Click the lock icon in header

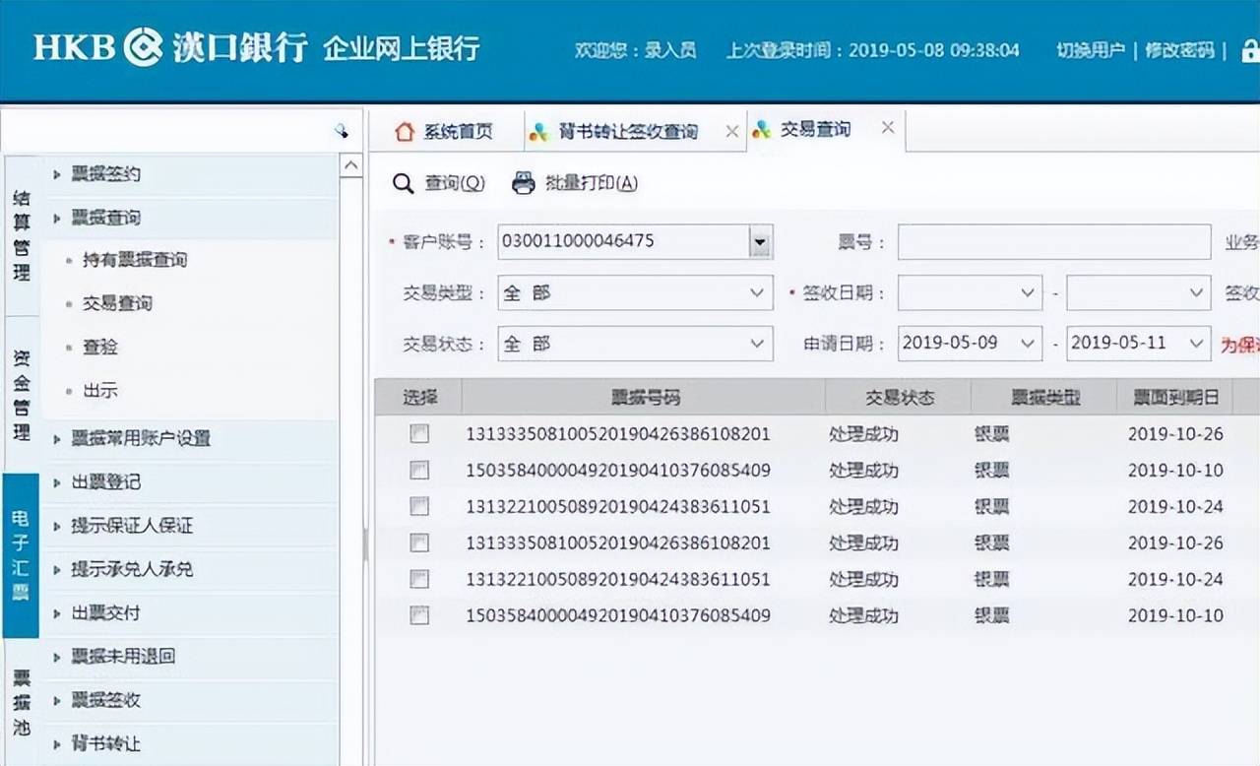click(x=1251, y=50)
